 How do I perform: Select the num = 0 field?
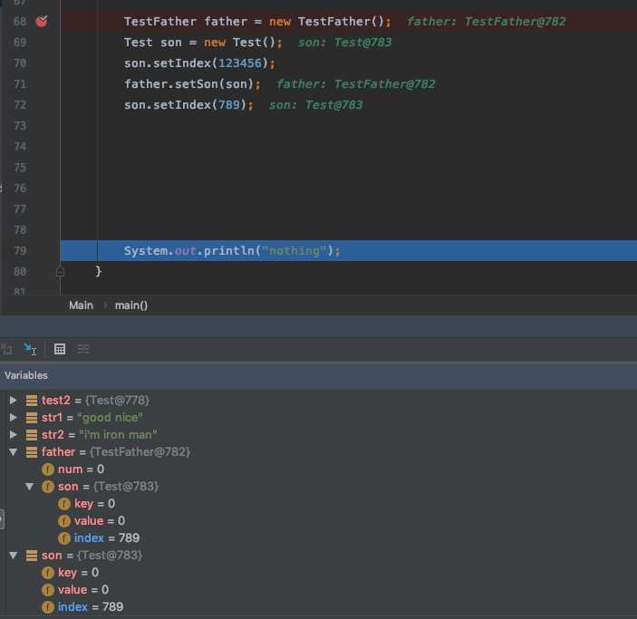(319, 469)
